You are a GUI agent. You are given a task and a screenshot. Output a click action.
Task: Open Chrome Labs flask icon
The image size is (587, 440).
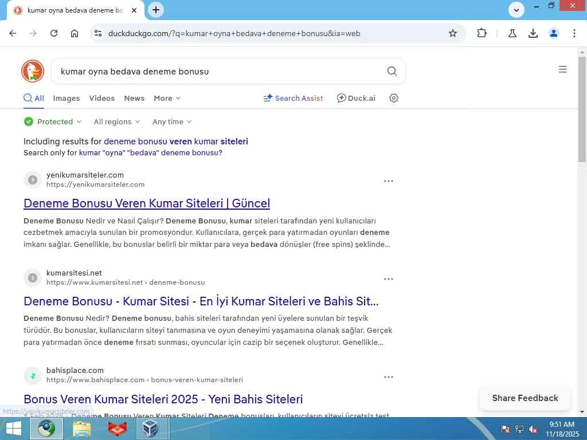[512, 33]
